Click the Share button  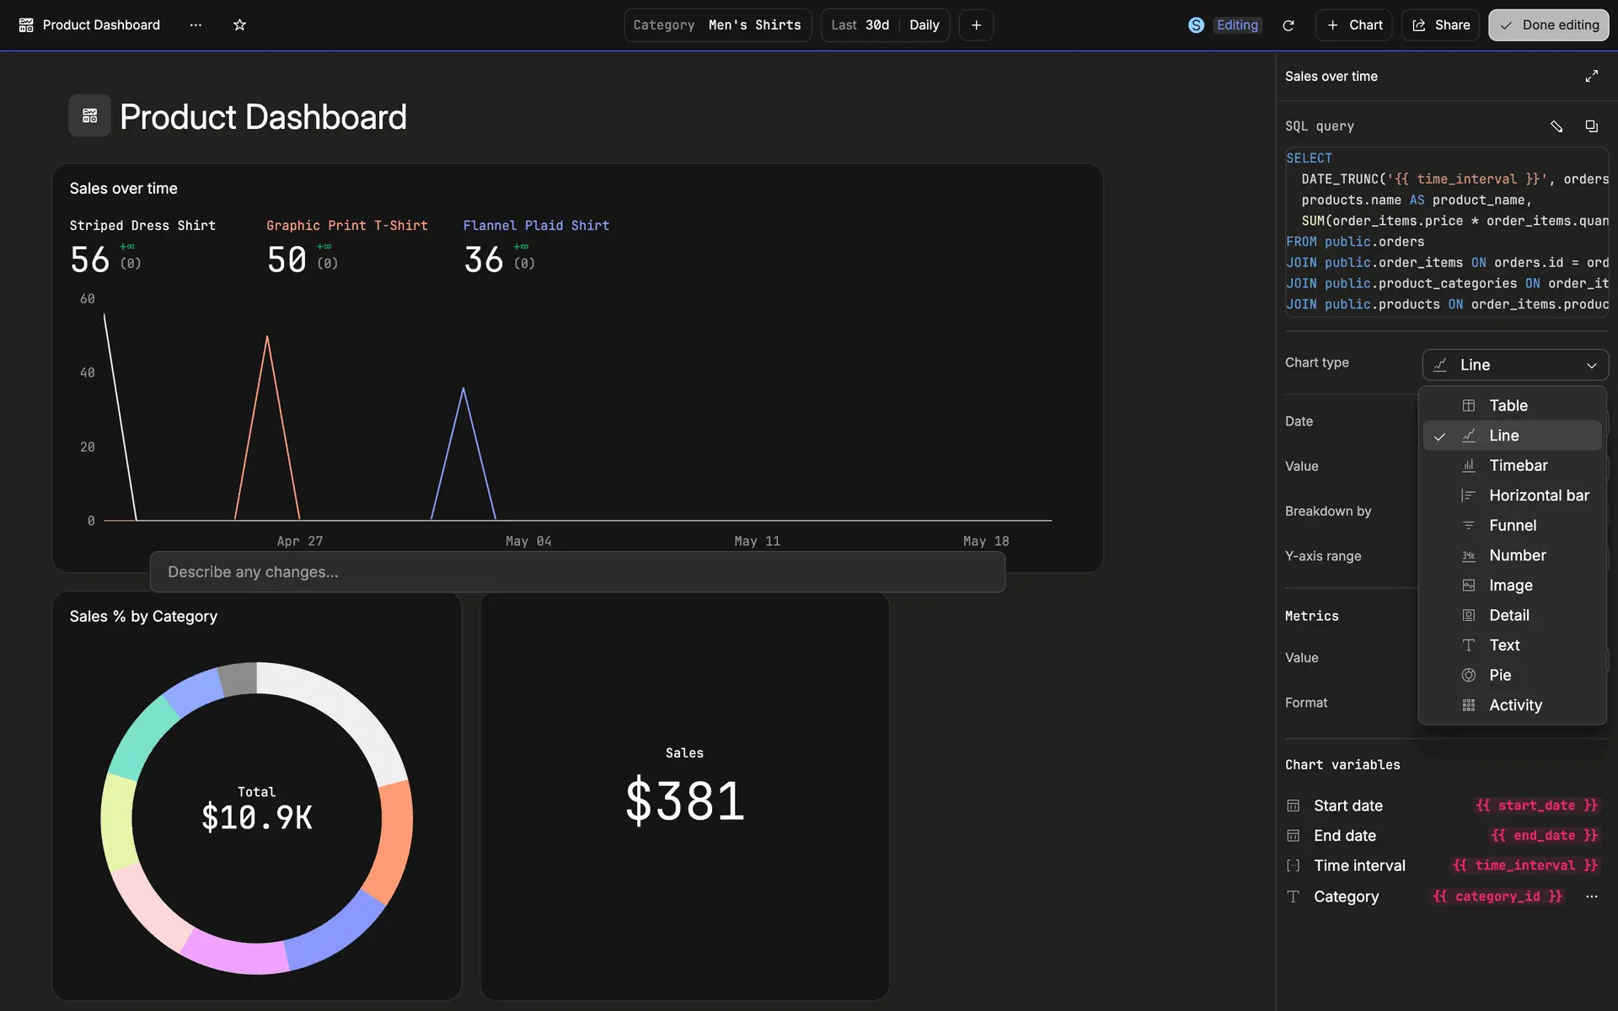(1441, 25)
